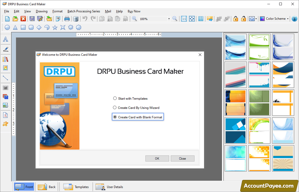299x192 pixels.
Task: Select the signature pen tool
Action: [x=6, y=49]
